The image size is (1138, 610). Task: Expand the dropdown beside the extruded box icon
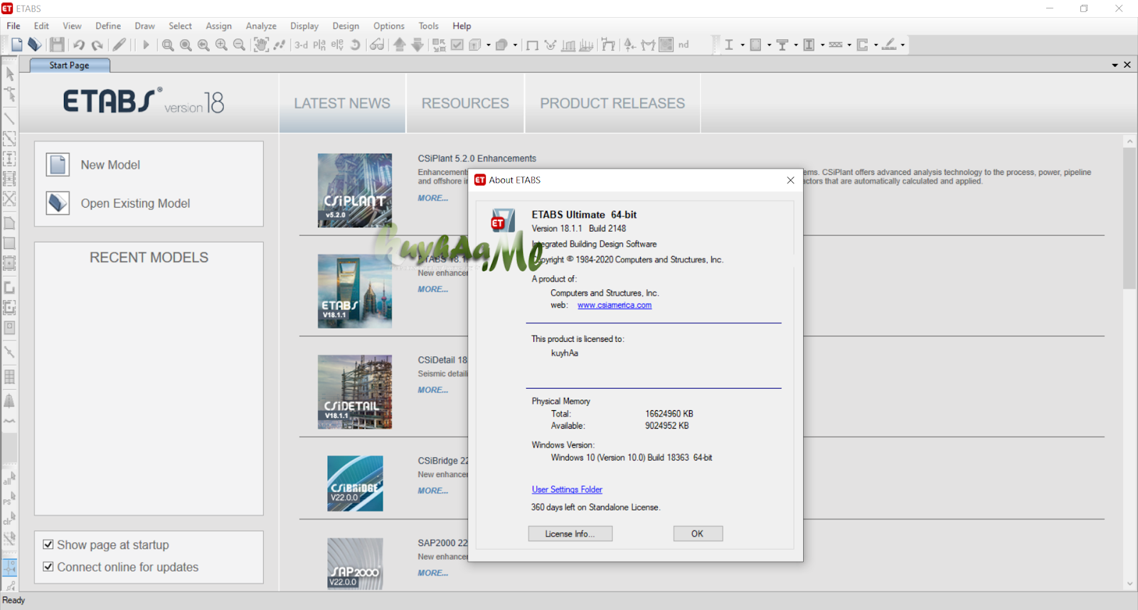(x=489, y=45)
